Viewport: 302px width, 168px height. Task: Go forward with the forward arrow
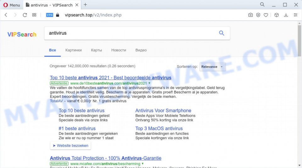point(15,15)
